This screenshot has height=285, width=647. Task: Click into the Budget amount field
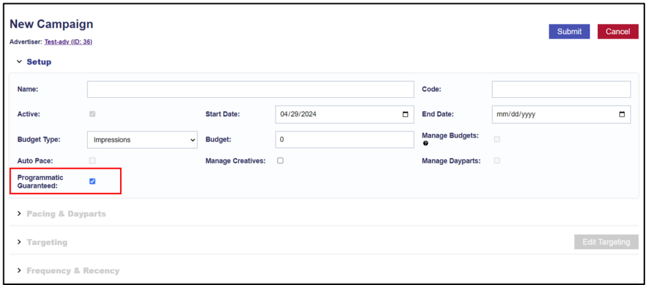[x=344, y=140]
